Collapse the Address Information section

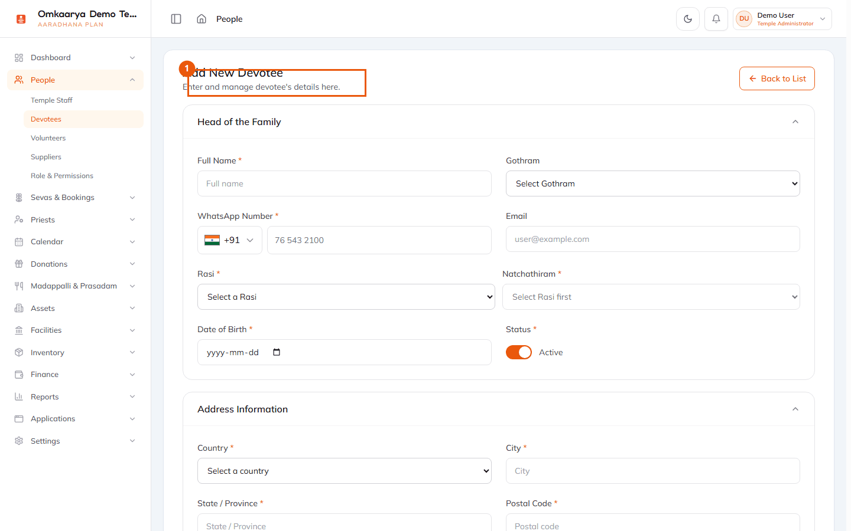tap(795, 409)
